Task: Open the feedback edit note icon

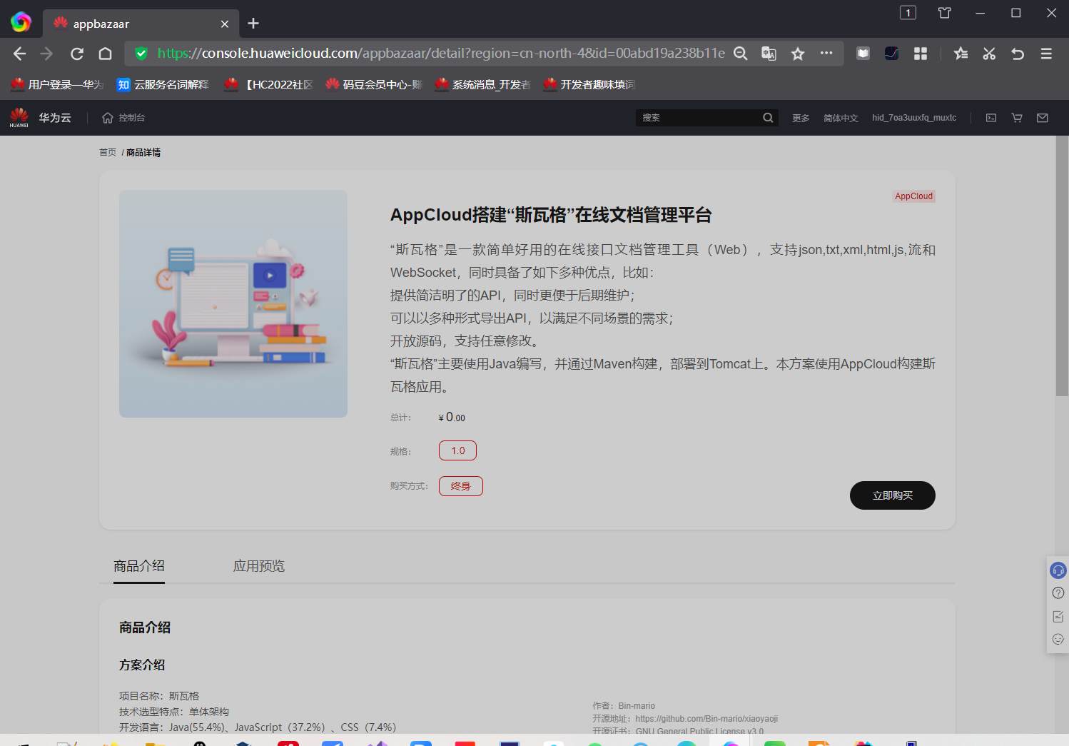Action: click(x=1058, y=616)
